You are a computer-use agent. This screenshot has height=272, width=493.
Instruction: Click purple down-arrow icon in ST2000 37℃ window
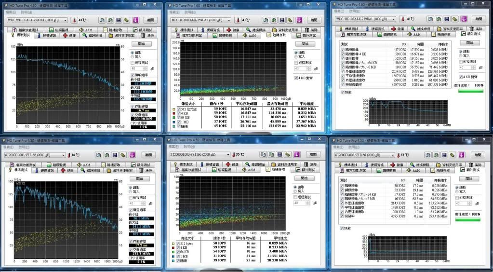pyautogui.click(x=461, y=155)
